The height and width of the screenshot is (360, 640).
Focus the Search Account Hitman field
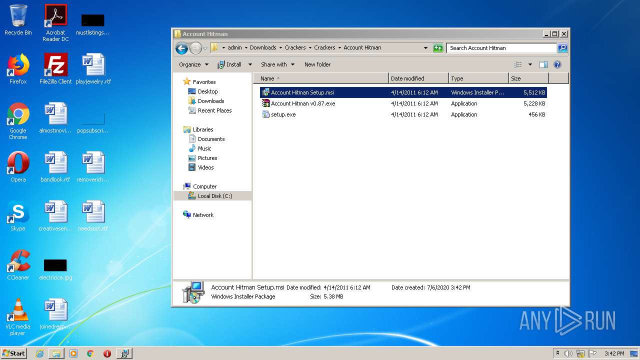tap(501, 48)
